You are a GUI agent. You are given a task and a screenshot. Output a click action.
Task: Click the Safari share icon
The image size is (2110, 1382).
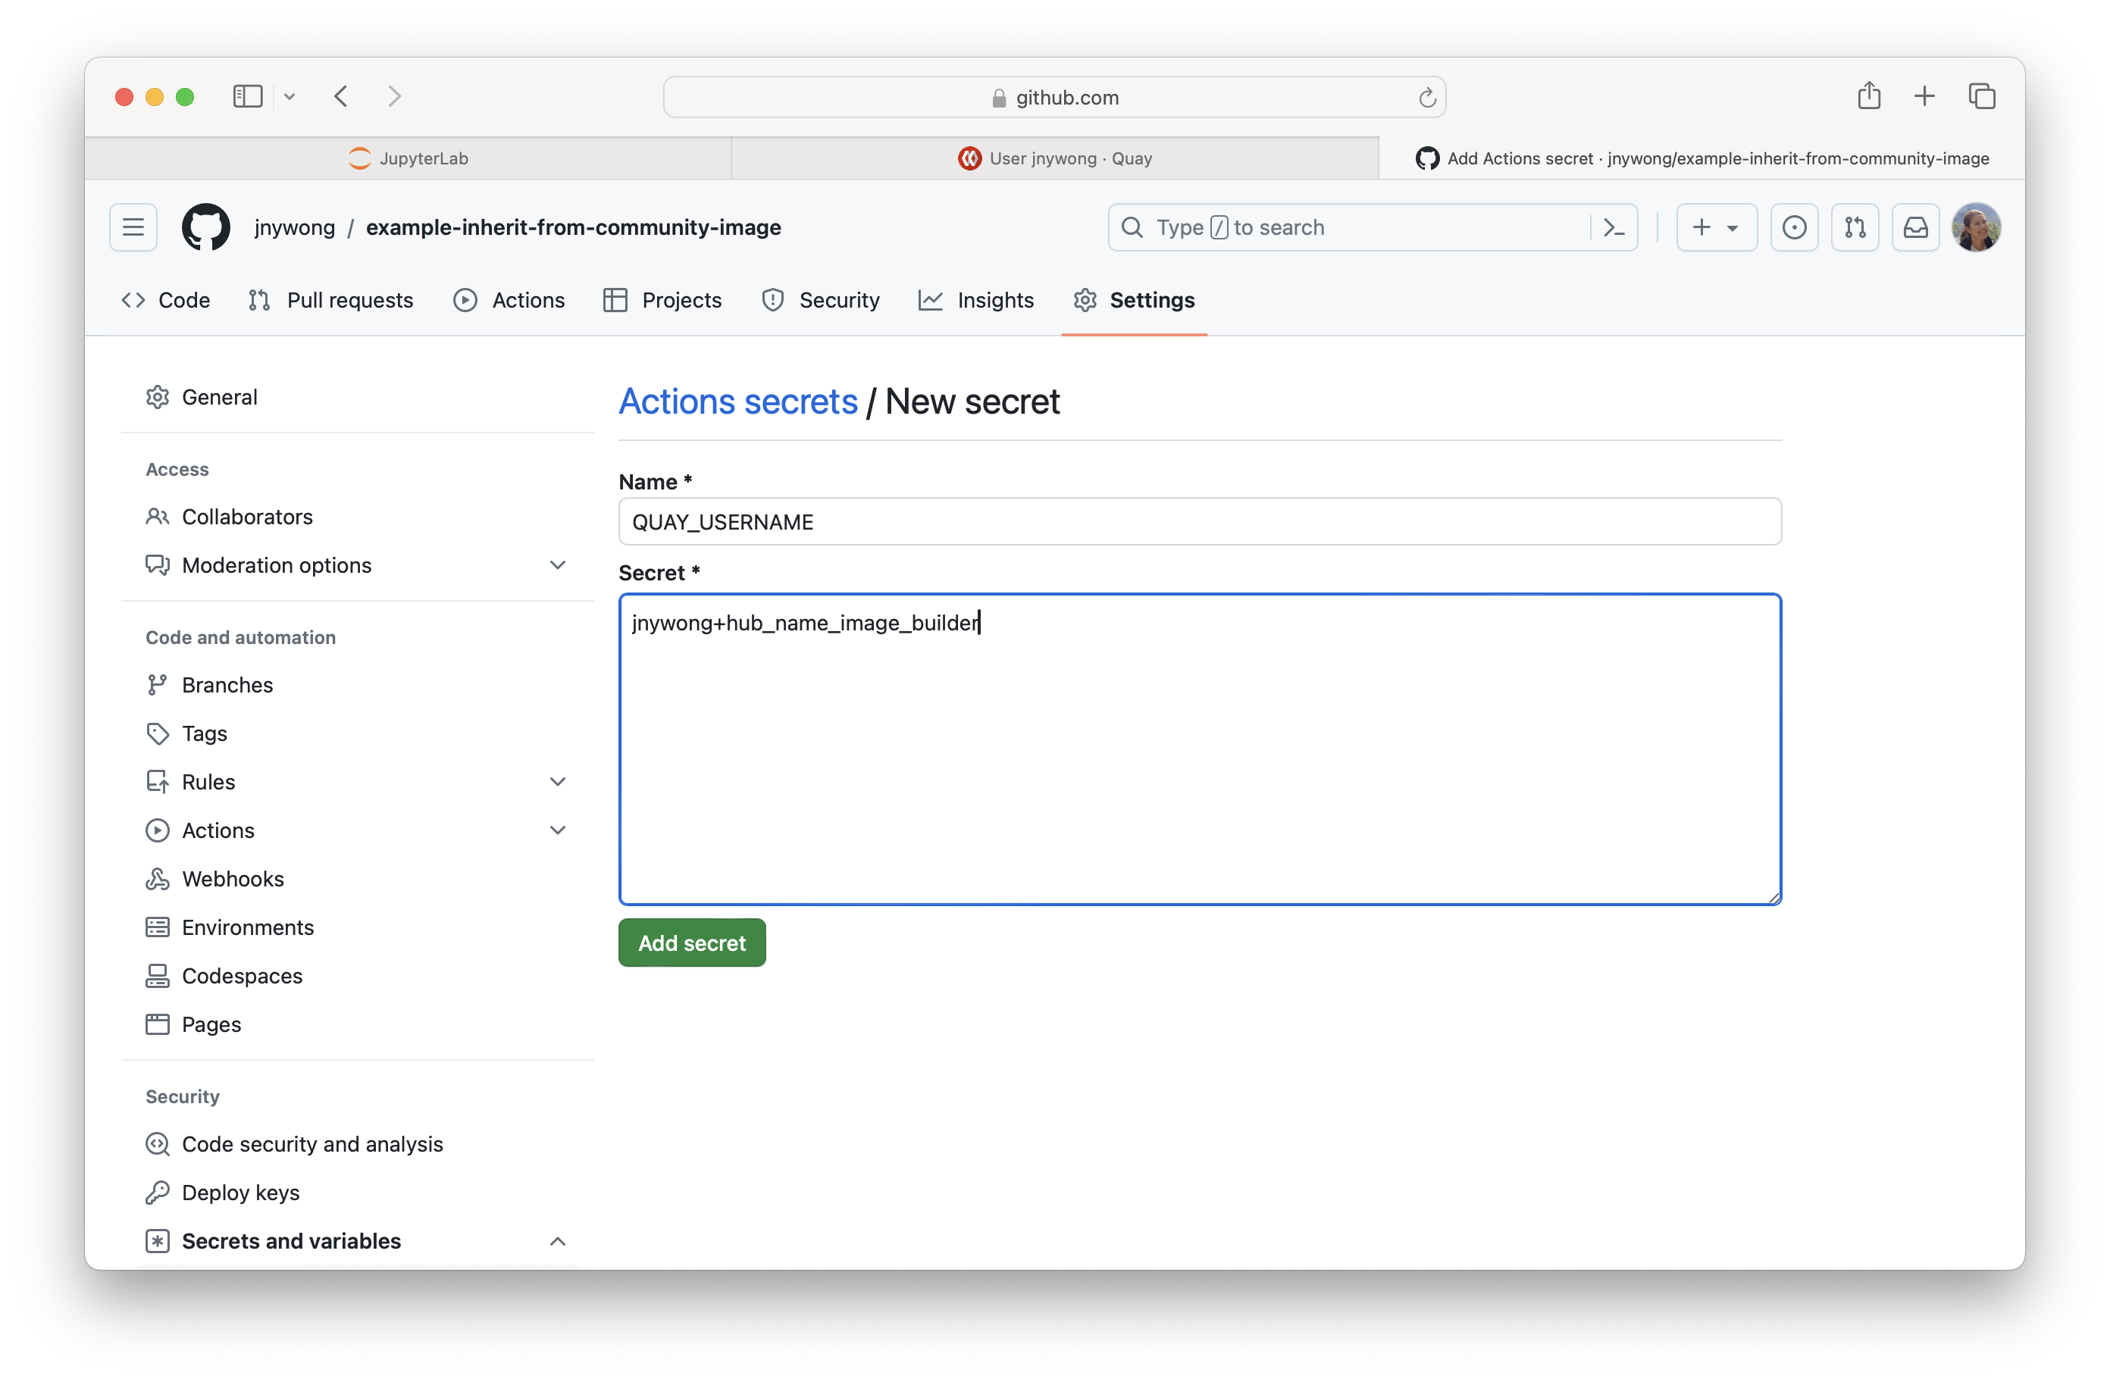[1870, 95]
